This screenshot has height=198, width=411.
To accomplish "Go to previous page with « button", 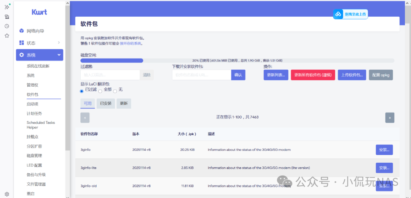I will 85,117.
